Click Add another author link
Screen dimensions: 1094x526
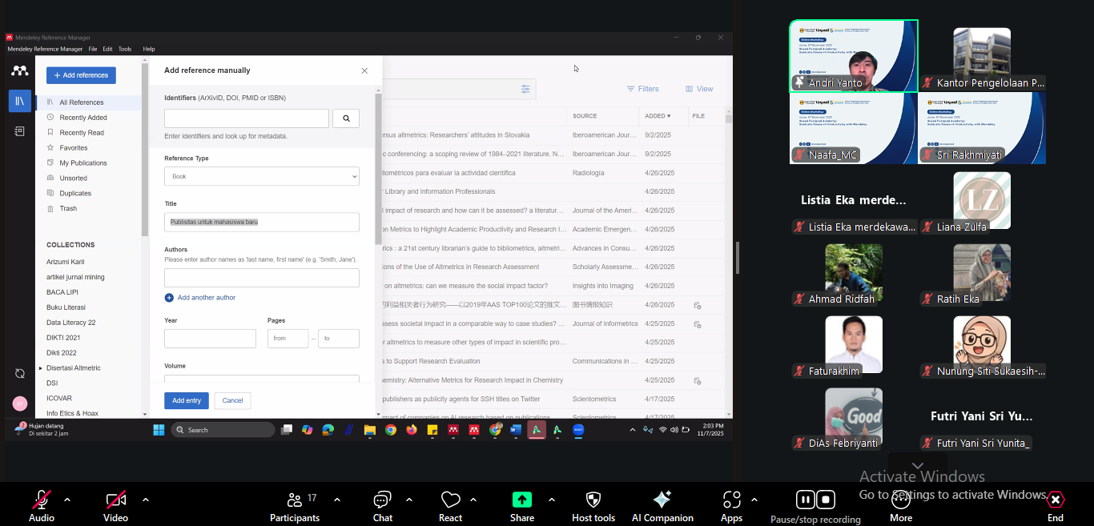(x=207, y=298)
